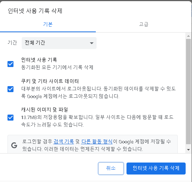Open the 다른 활동 형식 link

[x=97, y=142]
